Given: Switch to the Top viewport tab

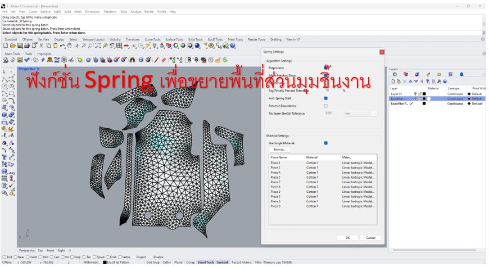Looking at the screenshot, I should tap(40, 251).
